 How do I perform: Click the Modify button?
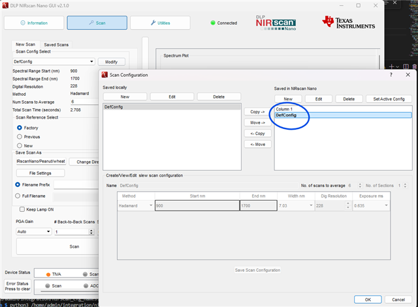click(111, 62)
